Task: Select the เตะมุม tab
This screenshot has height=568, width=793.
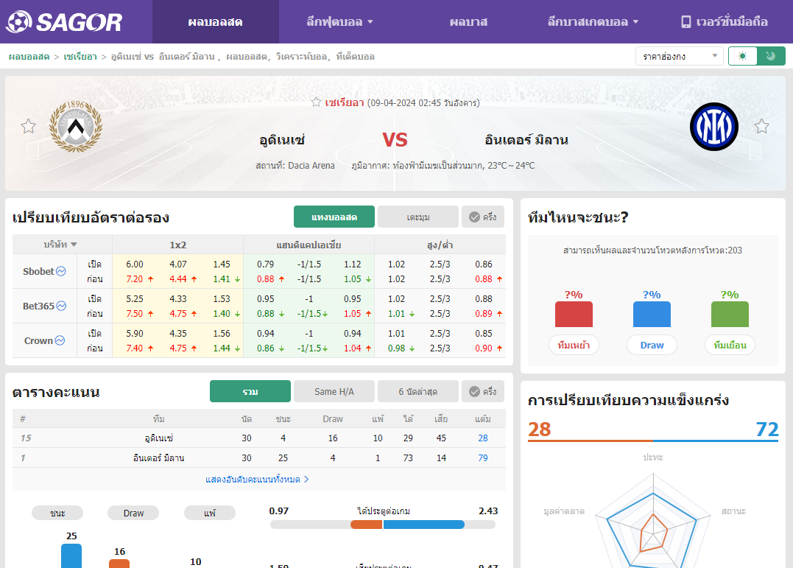Action: point(418,217)
